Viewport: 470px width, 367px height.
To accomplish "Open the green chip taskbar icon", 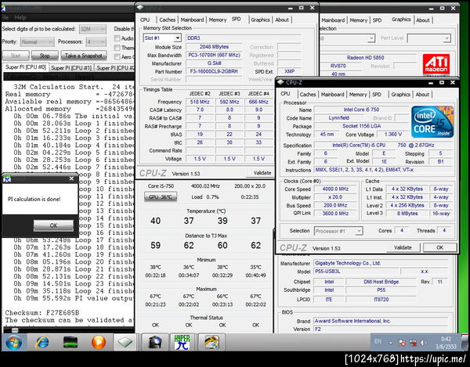I will click(x=125, y=342).
